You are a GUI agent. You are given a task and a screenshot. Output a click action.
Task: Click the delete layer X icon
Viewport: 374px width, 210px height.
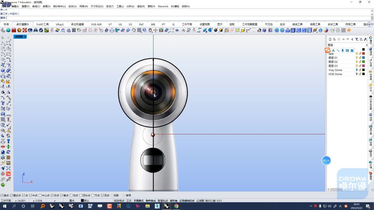click(339, 39)
